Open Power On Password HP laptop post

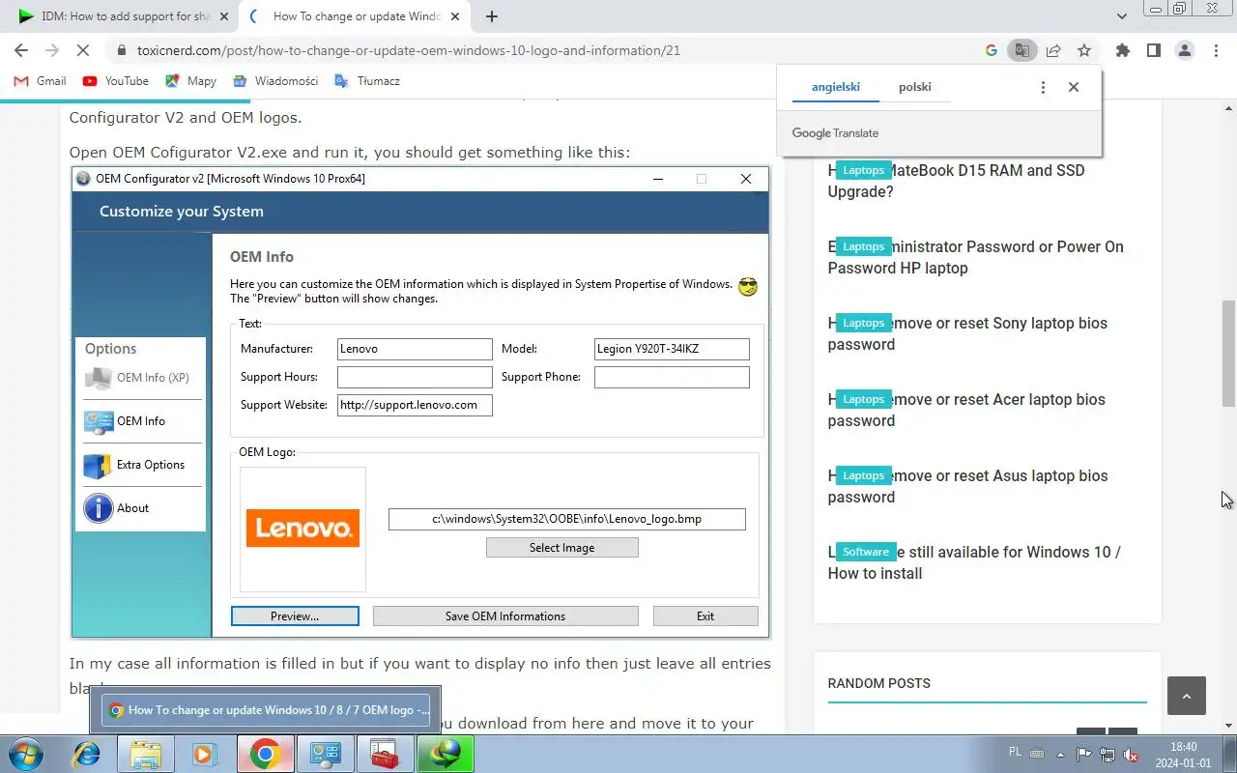[975, 257]
